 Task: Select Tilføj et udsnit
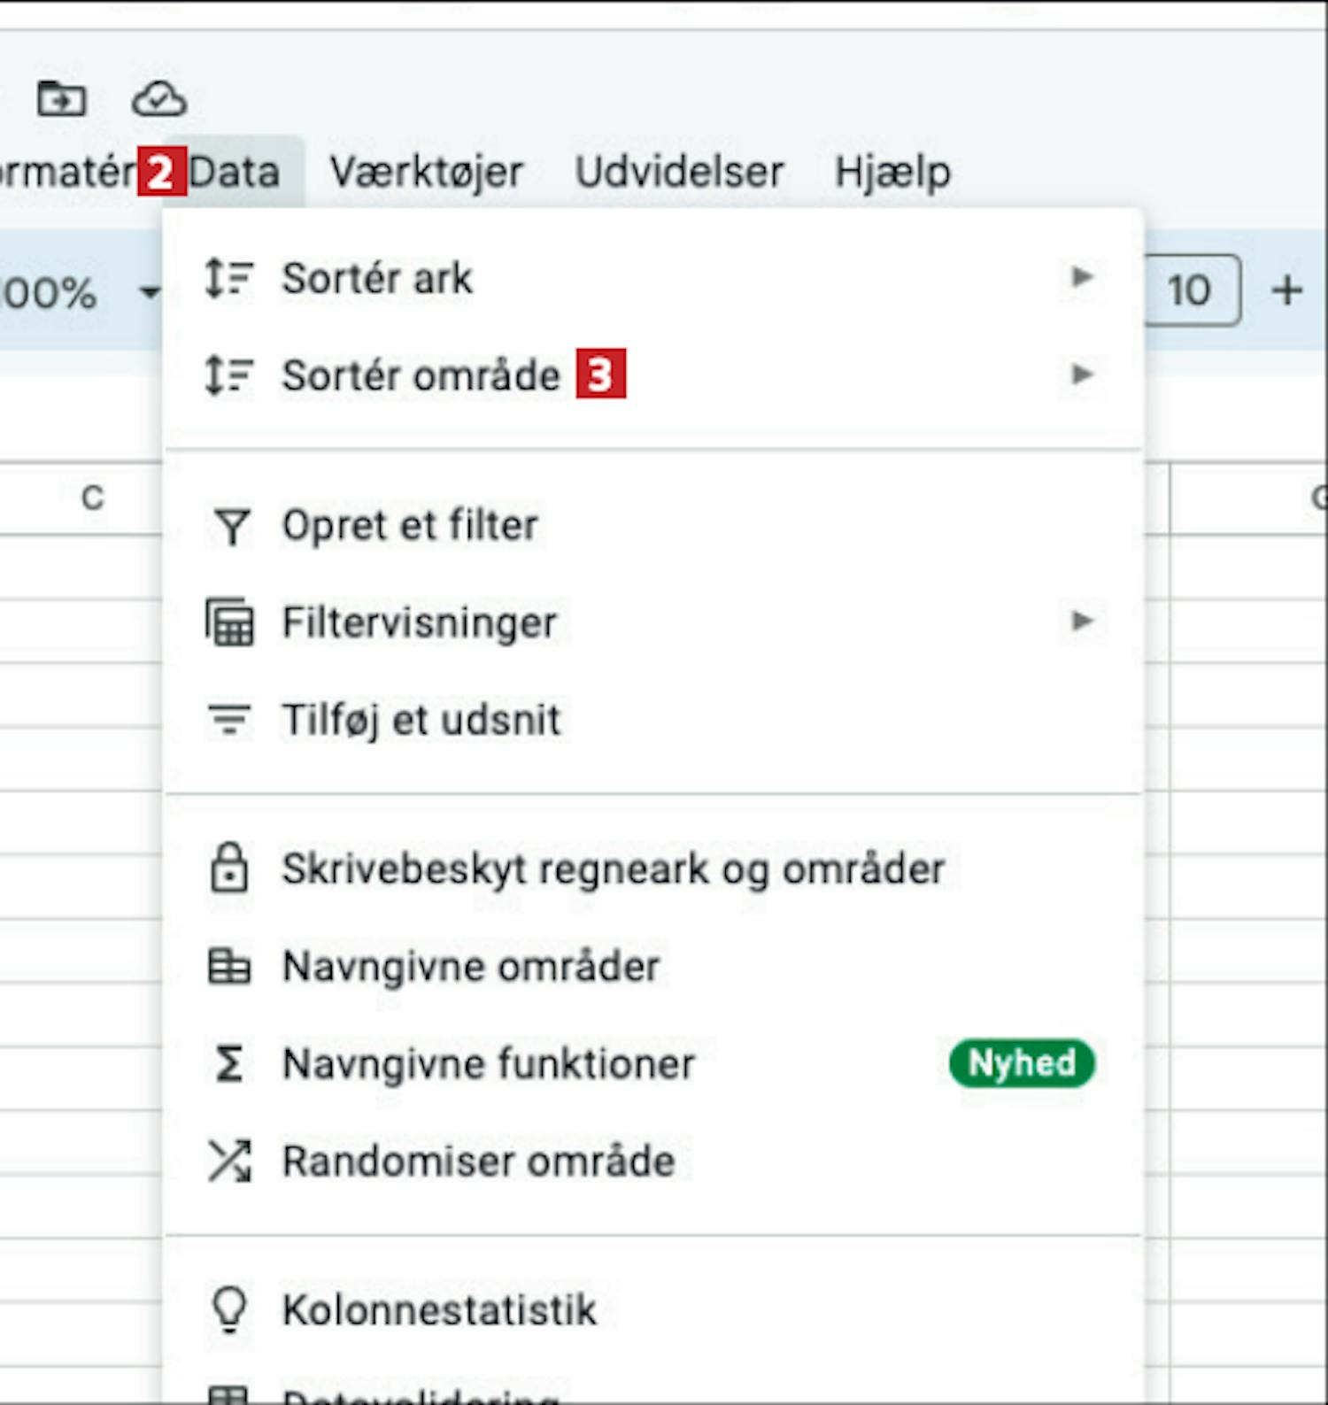(653, 719)
